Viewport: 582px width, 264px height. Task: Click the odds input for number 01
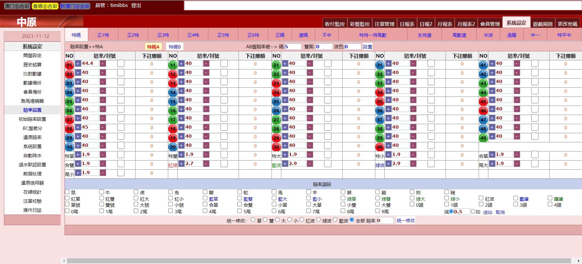pyautogui.click(x=90, y=64)
